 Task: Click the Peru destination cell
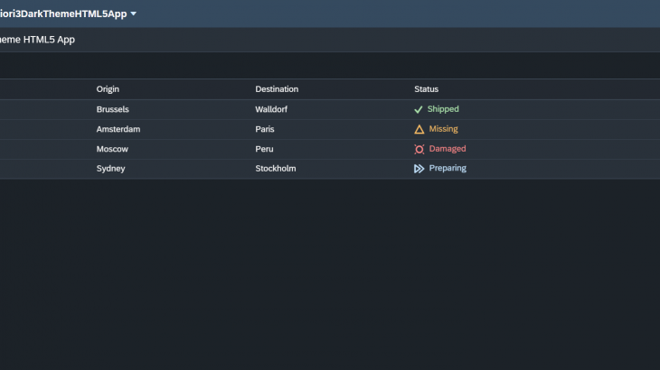264,149
